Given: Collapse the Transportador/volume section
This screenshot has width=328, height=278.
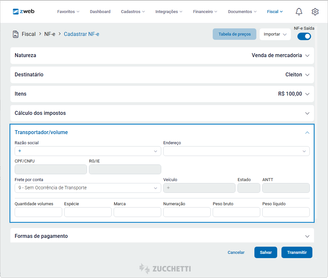Looking at the screenshot, I should pos(307,132).
